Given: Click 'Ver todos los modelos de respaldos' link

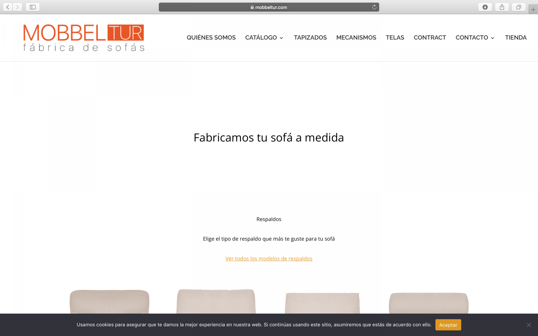Looking at the screenshot, I should click(x=269, y=259).
